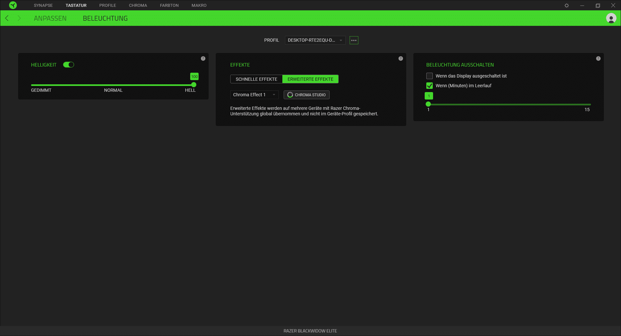Go back with the left arrow
The width and height of the screenshot is (621, 336).
[7, 18]
